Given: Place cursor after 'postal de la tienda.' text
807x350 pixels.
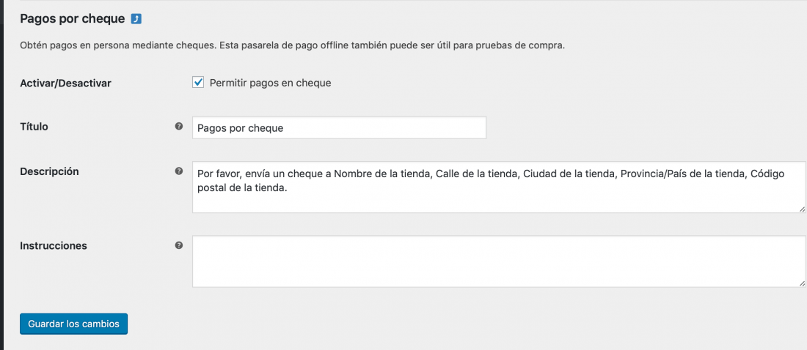Looking at the screenshot, I should click(285, 189).
